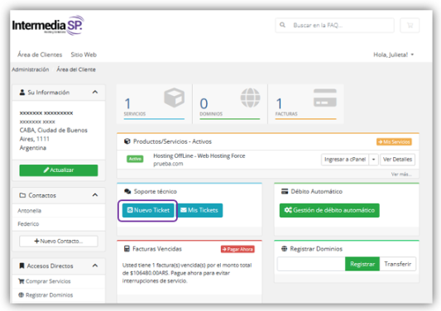The width and height of the screenshot is (441, 311).
Task: Open the shopping cart icon
Action: coord(410,26)
